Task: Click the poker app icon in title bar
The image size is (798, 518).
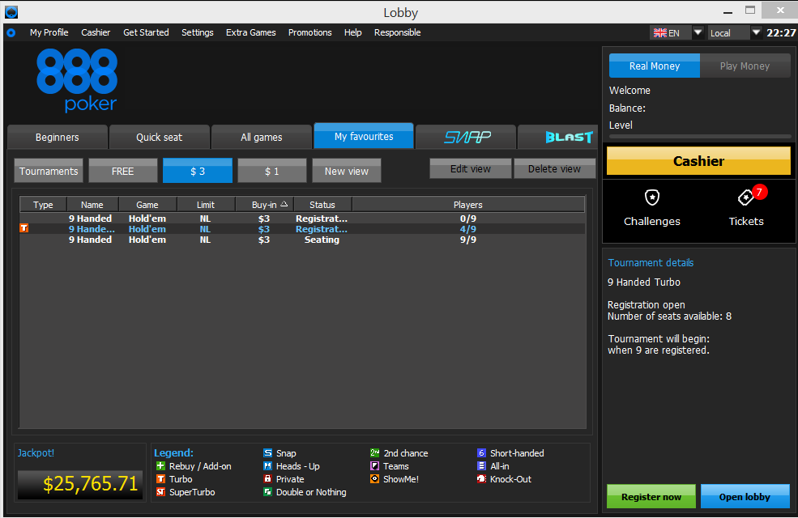Action: pos(11,12)
